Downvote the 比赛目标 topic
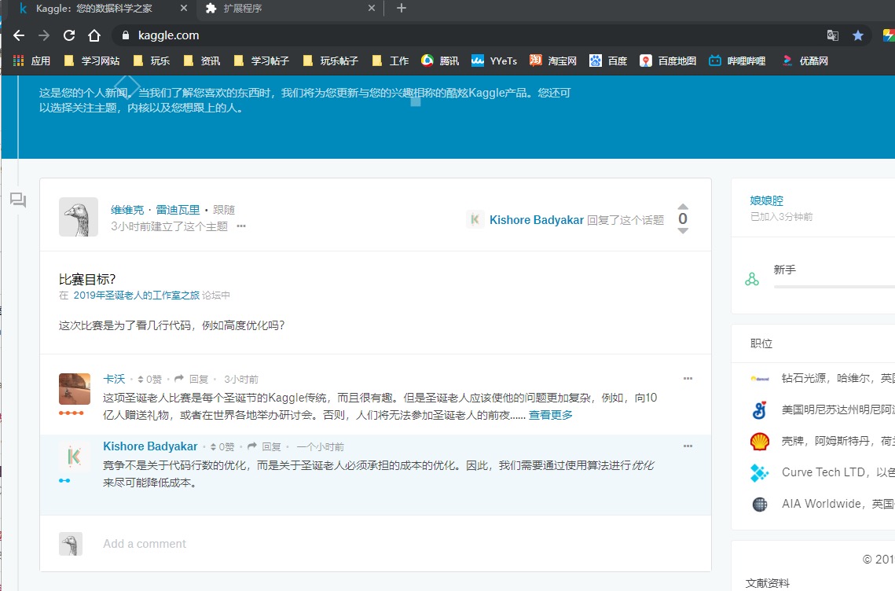Image resolution: width=895 pixels, height=591 pixels. coord(683,230)
